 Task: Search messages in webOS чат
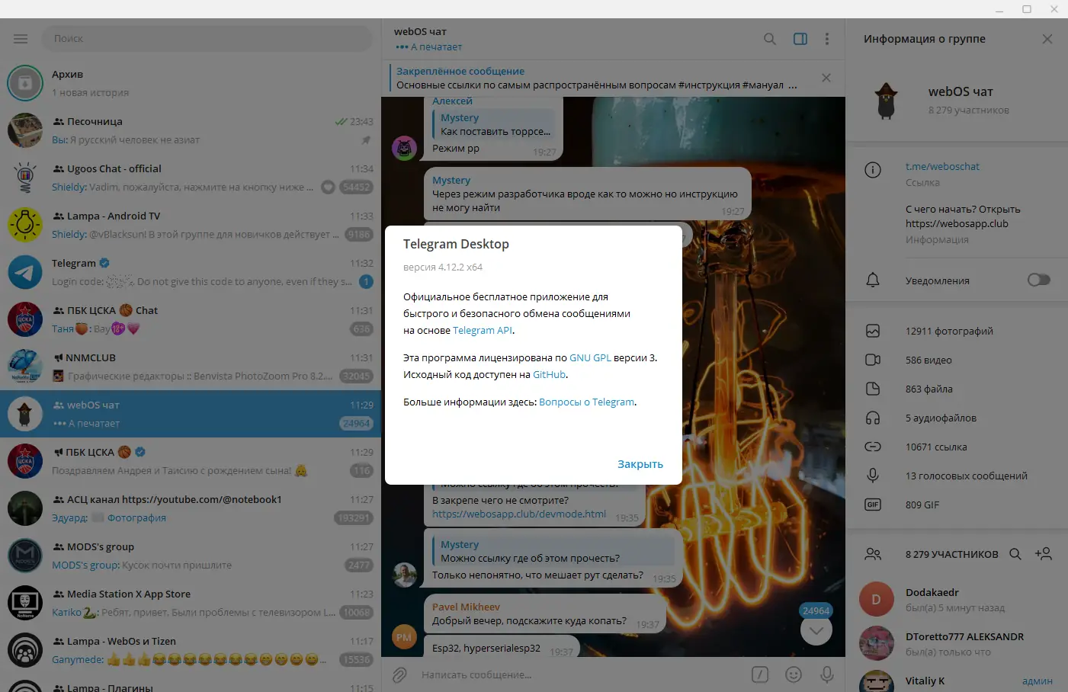point(770,39)
